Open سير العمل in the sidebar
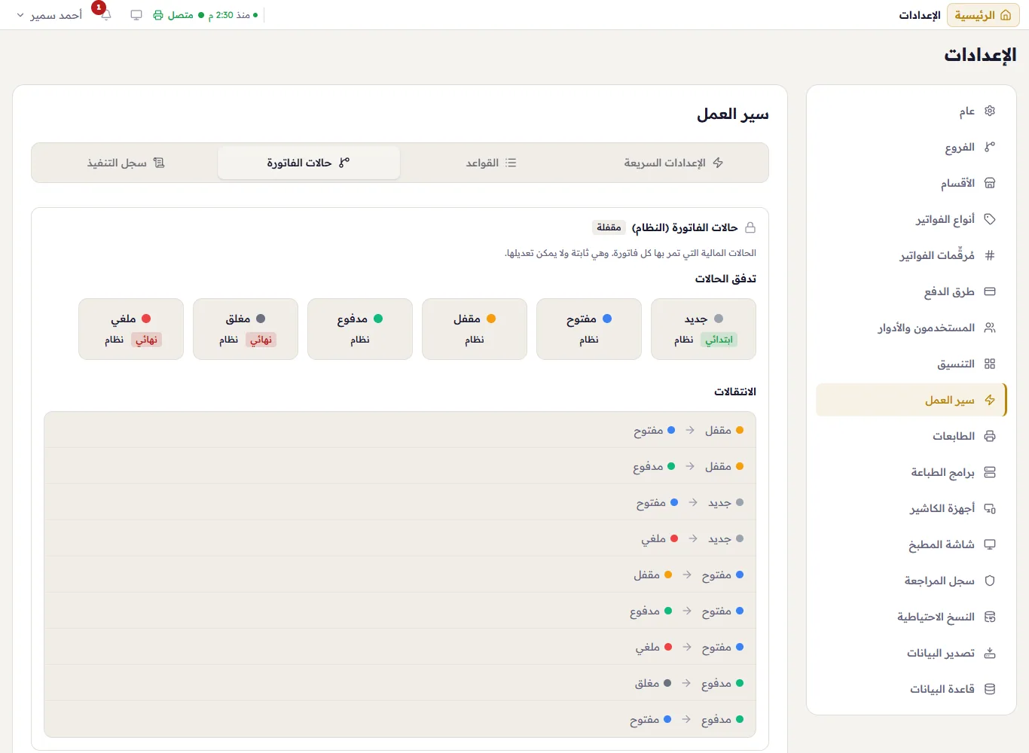Viewport: 1029px width, 753px height. click(911, 400)
